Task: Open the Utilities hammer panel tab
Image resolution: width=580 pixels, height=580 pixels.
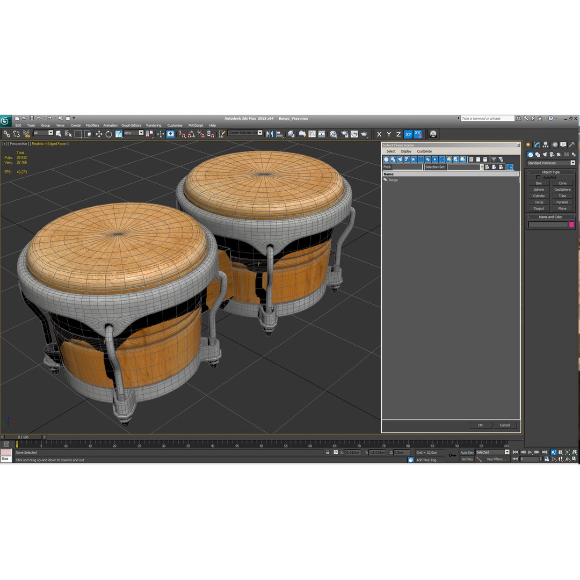Action: 572,144
